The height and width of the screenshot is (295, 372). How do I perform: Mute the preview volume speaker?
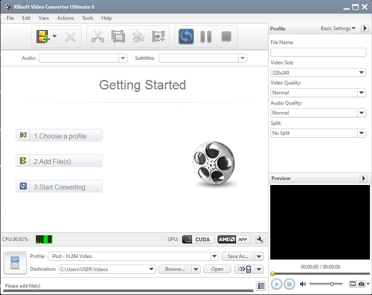pyautogui.click(x=303, y=284)
